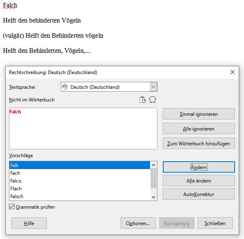The height and width of the screenshot is (239, 244).
Task: Toggle the Grammatik prüfen checkbox
Action: (11, 207)
